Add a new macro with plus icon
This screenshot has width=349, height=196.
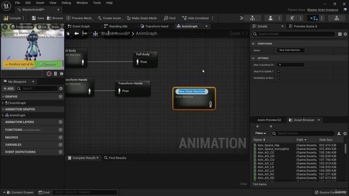click(x=61, y=138)
